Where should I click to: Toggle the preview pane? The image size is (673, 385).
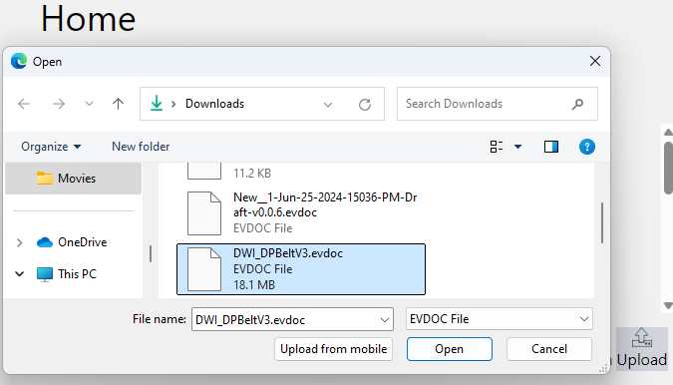pyautogui.click(x=551, y=147)
